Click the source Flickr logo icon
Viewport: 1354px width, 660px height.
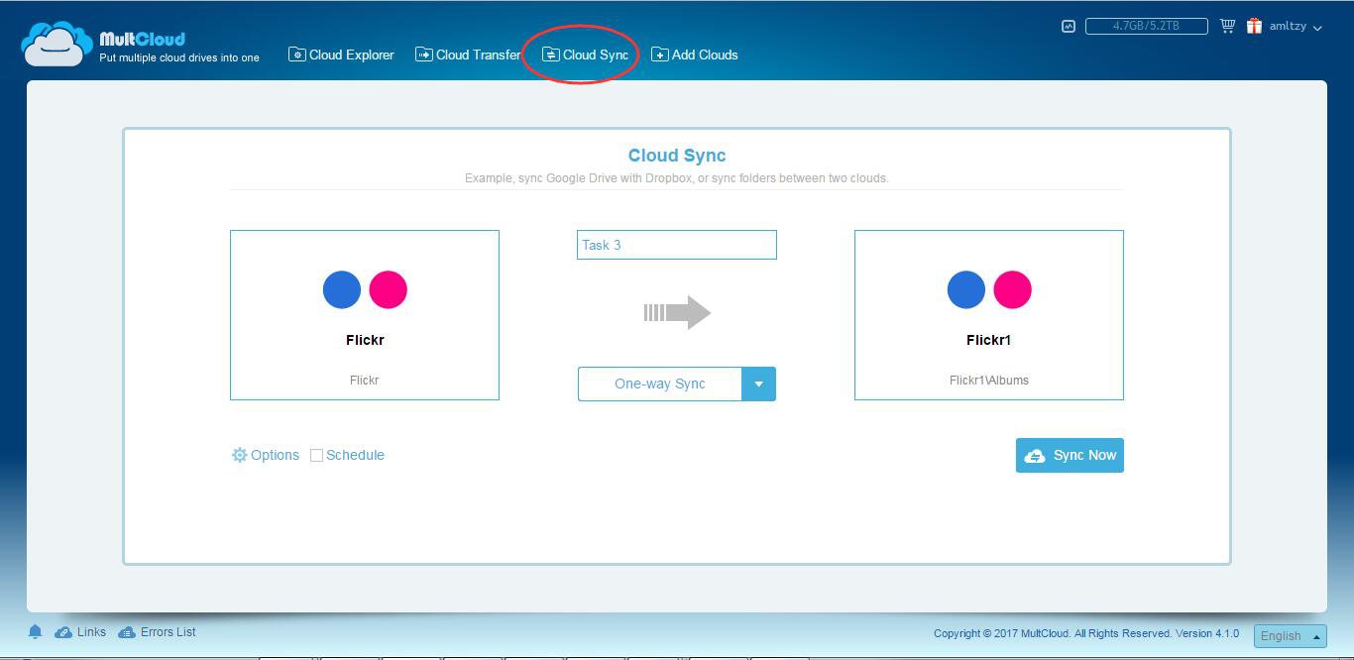tap(365, 289)
